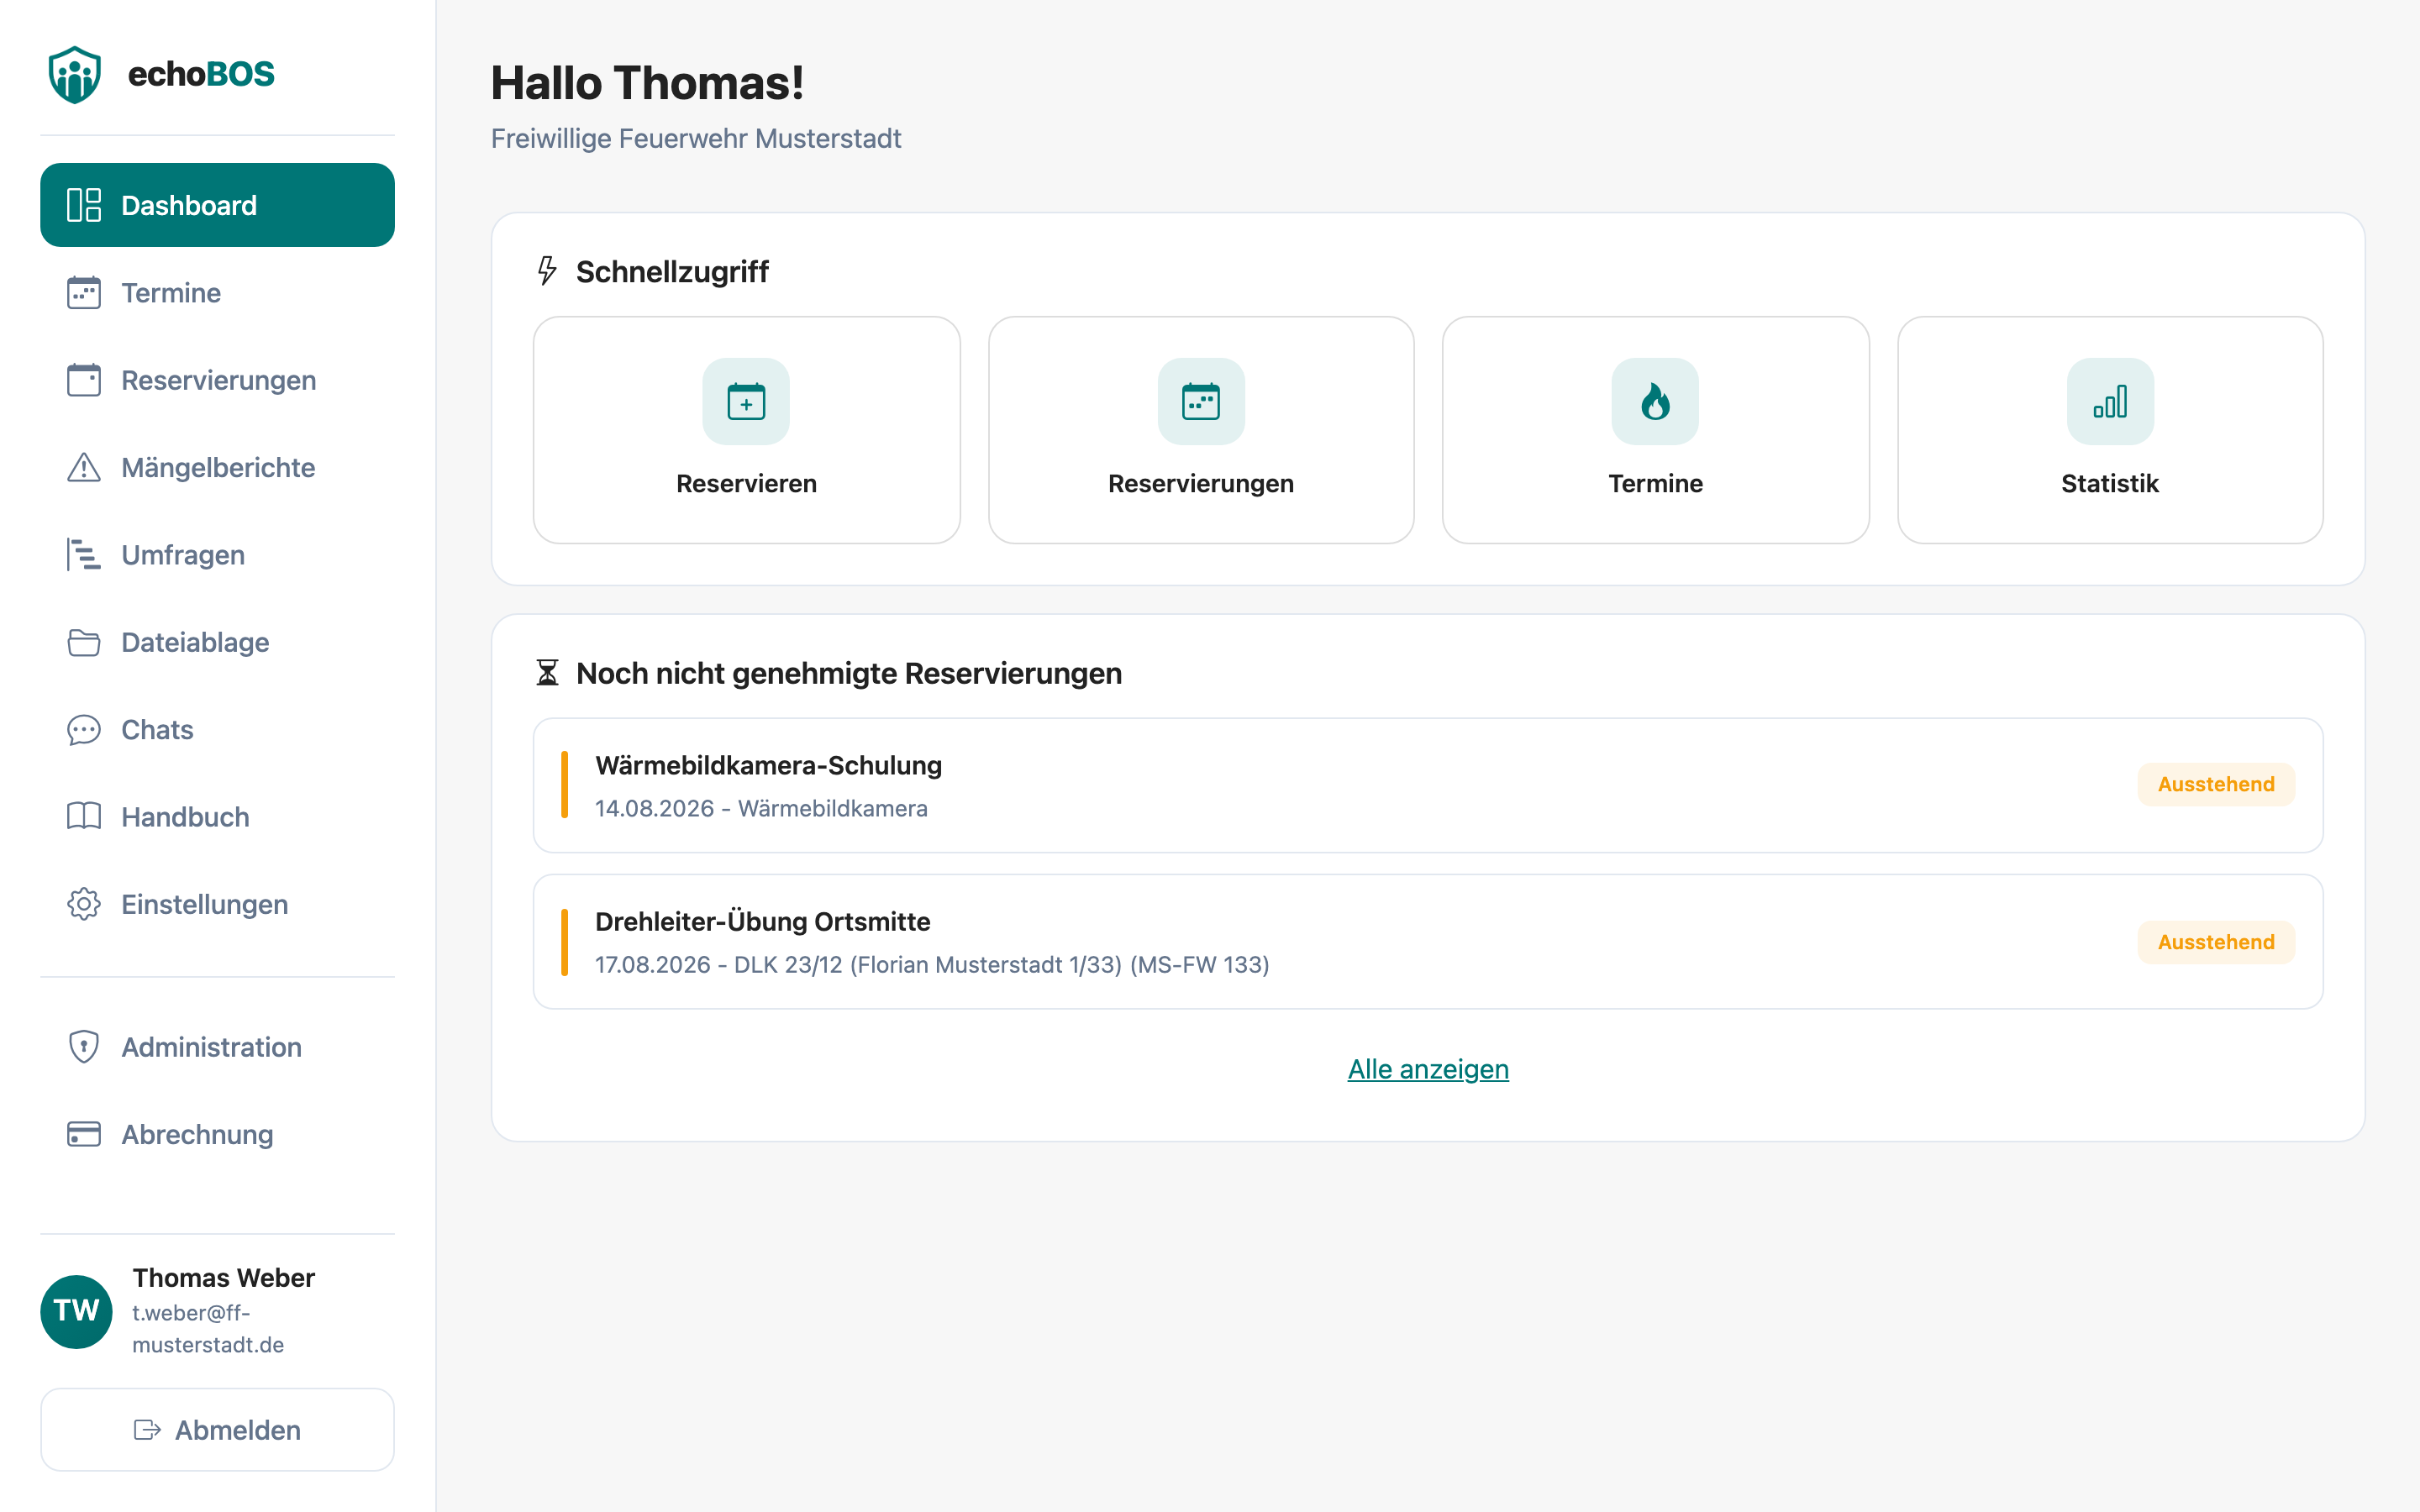Click the Freiwillige Feuerwehr Musterstadt subtitle
The image size is (2420, 1512).
[696, 138]
